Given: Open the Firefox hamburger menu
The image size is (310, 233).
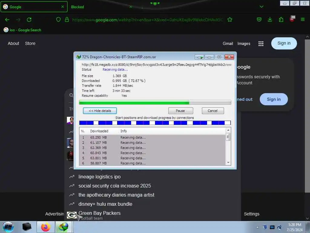Looking at the screenshot, I should [303, 19].
